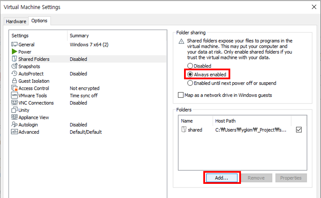Click the 'shared' folder name
The width and height of the screenshot is (321, 198).
[x=195, y=130]
